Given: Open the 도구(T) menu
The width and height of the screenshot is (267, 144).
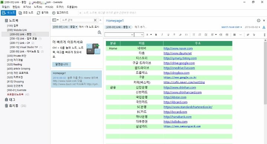Looking at the screenshot, I should coord(60,7).
